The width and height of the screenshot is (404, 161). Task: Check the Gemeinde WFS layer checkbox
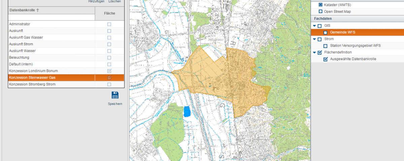(325, 33)
